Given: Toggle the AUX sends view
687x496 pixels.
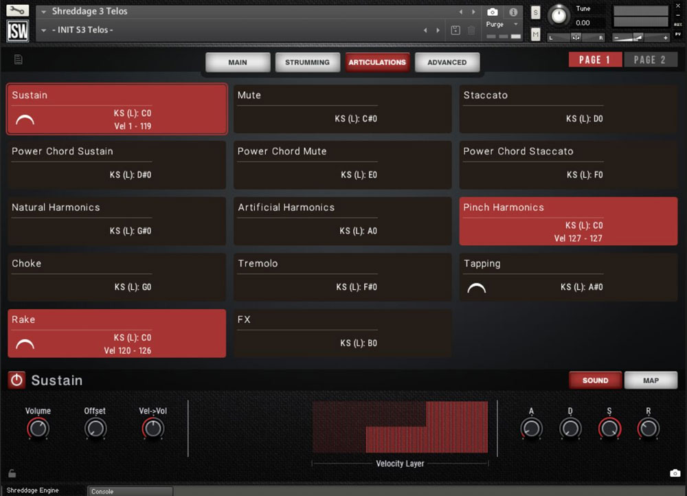Looking at the screenshot, I should (678, 24).
